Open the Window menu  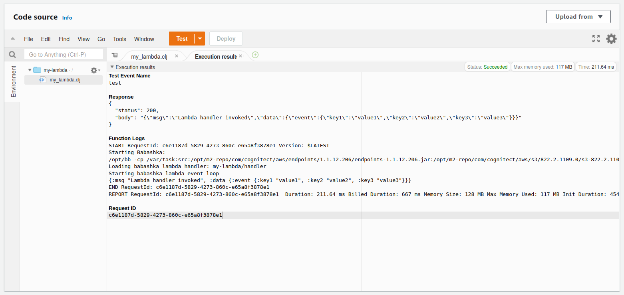click(x=144, y=39)
